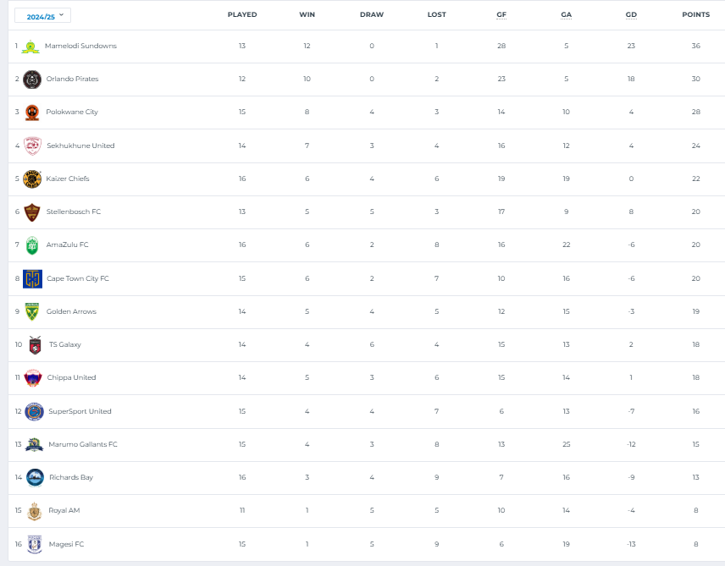Click the AmaZulu FC club crest

pyautogui.click(x=32, y=245)
